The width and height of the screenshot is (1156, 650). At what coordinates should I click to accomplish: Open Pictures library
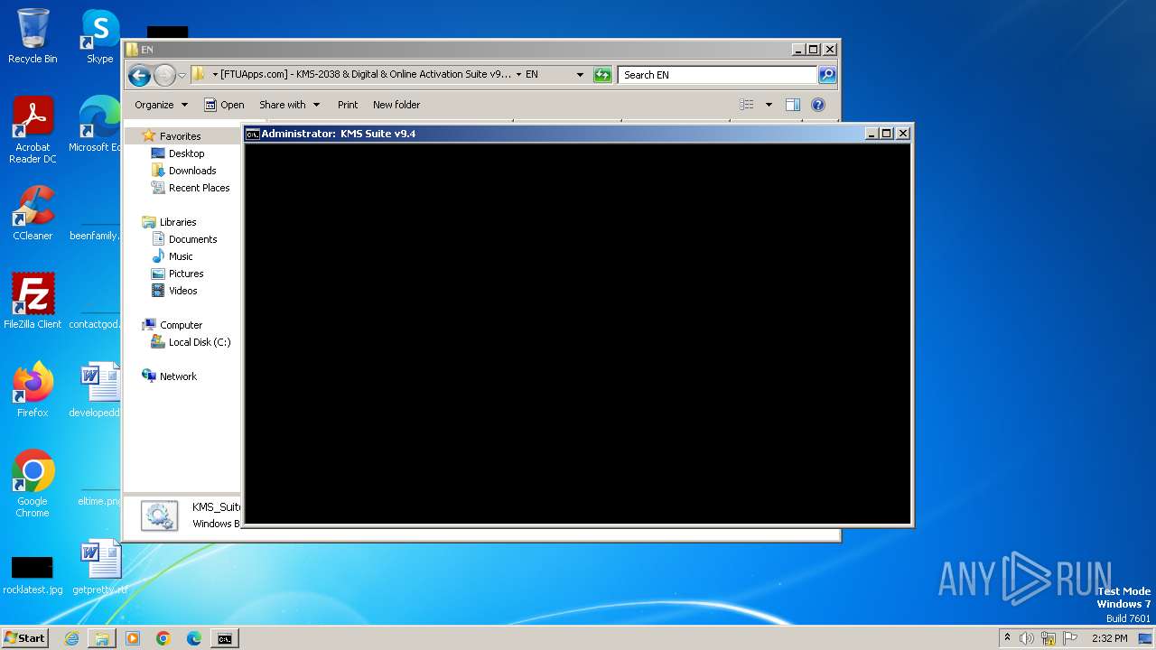coord(186,274)
